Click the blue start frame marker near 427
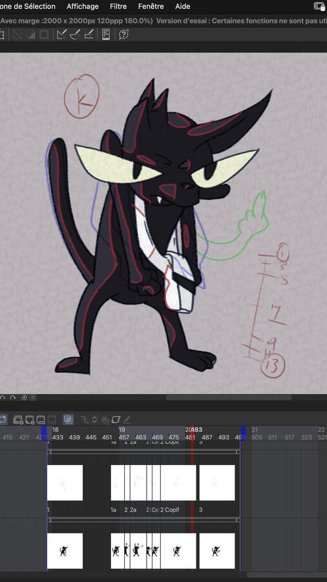 click(x=44, y=433)
